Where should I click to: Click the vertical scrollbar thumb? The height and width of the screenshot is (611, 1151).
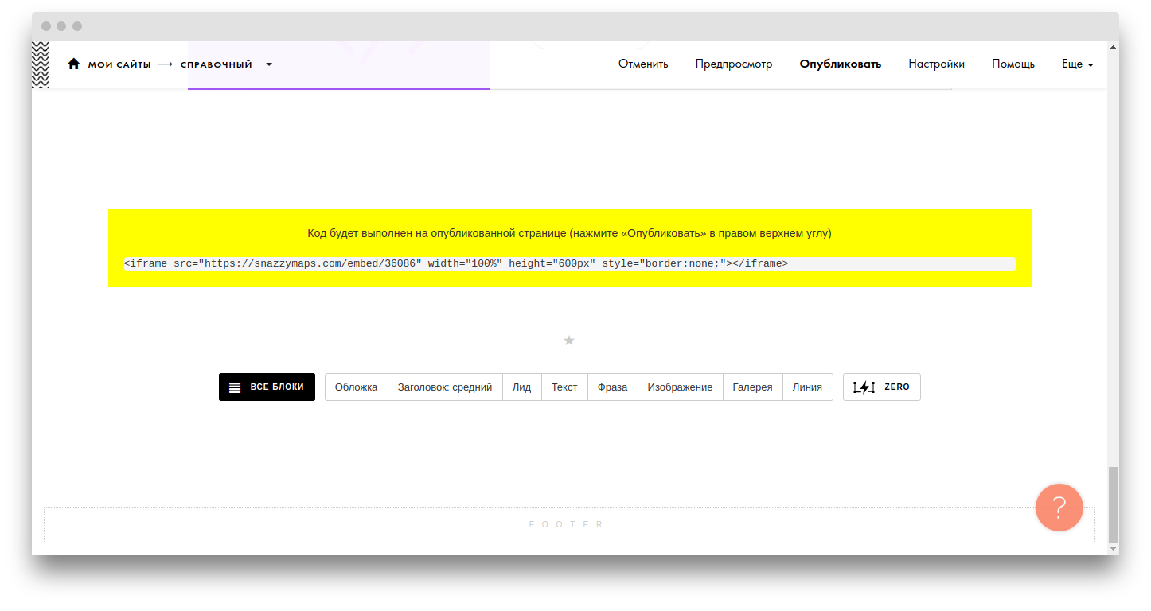click(1113, 505)
